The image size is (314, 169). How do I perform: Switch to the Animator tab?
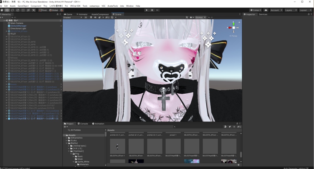[82, 14]
